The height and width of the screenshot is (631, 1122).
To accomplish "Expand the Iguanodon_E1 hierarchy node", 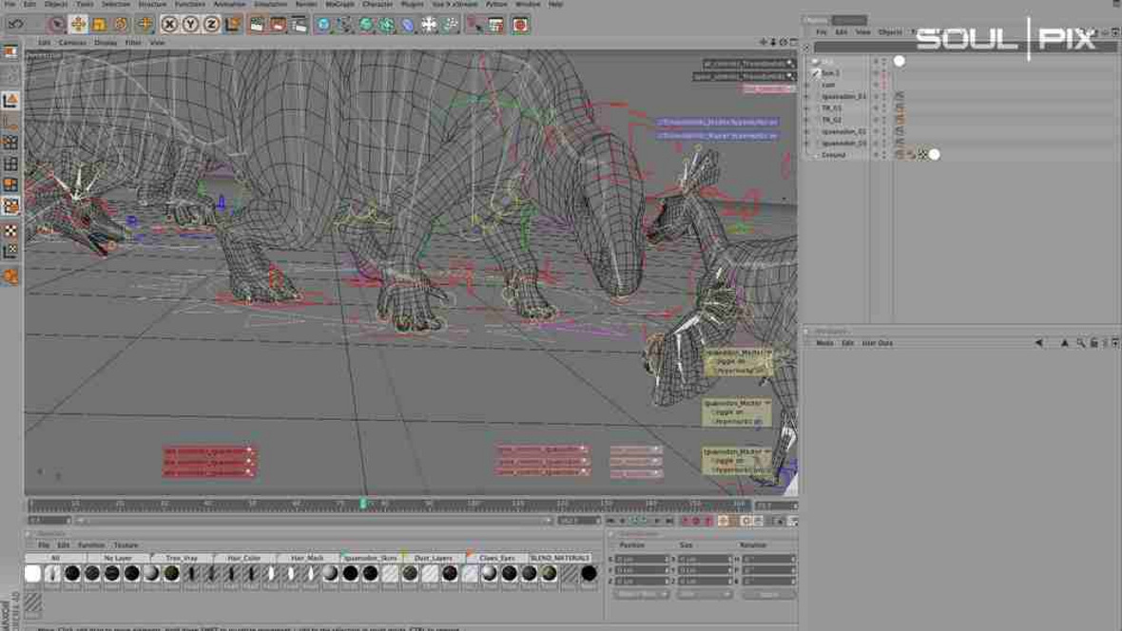I will 807,97.
